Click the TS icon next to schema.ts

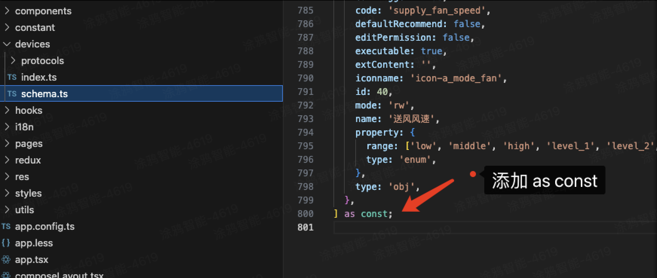click(x=12, y=94)
